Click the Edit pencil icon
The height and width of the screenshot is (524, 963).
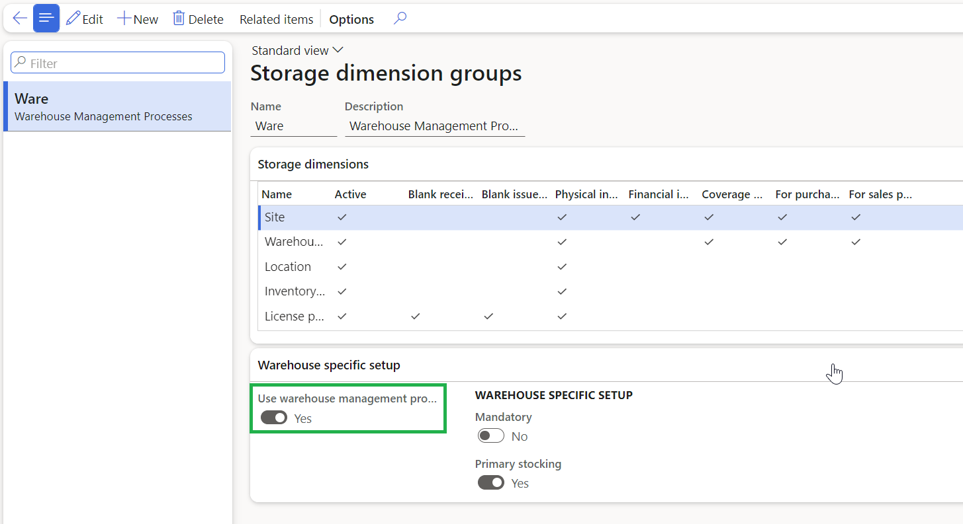[73, 19]
